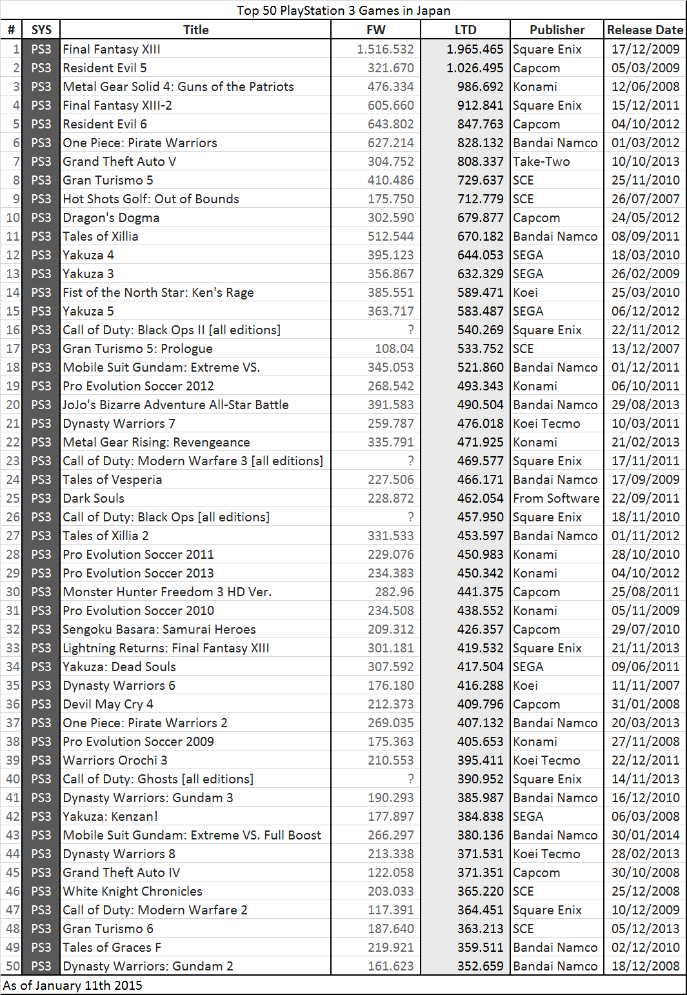The width and height of the screenshot is (687, 995).
Task: Select the LTD value '986.692'
Action: point(465,86)
